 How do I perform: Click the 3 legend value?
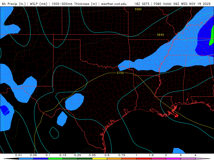coord(181,155)
